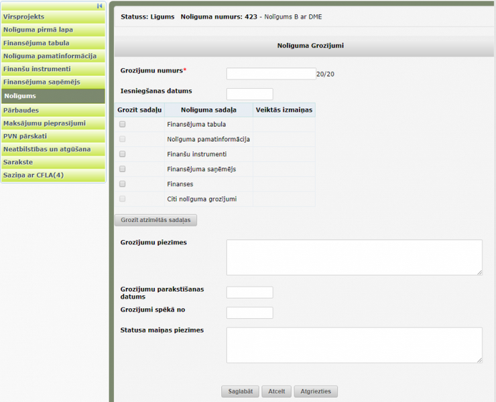This screenshot has width=496, height=402.
Task: Click into Grozījumu piezīmes text area
Action: click(354, 257)
